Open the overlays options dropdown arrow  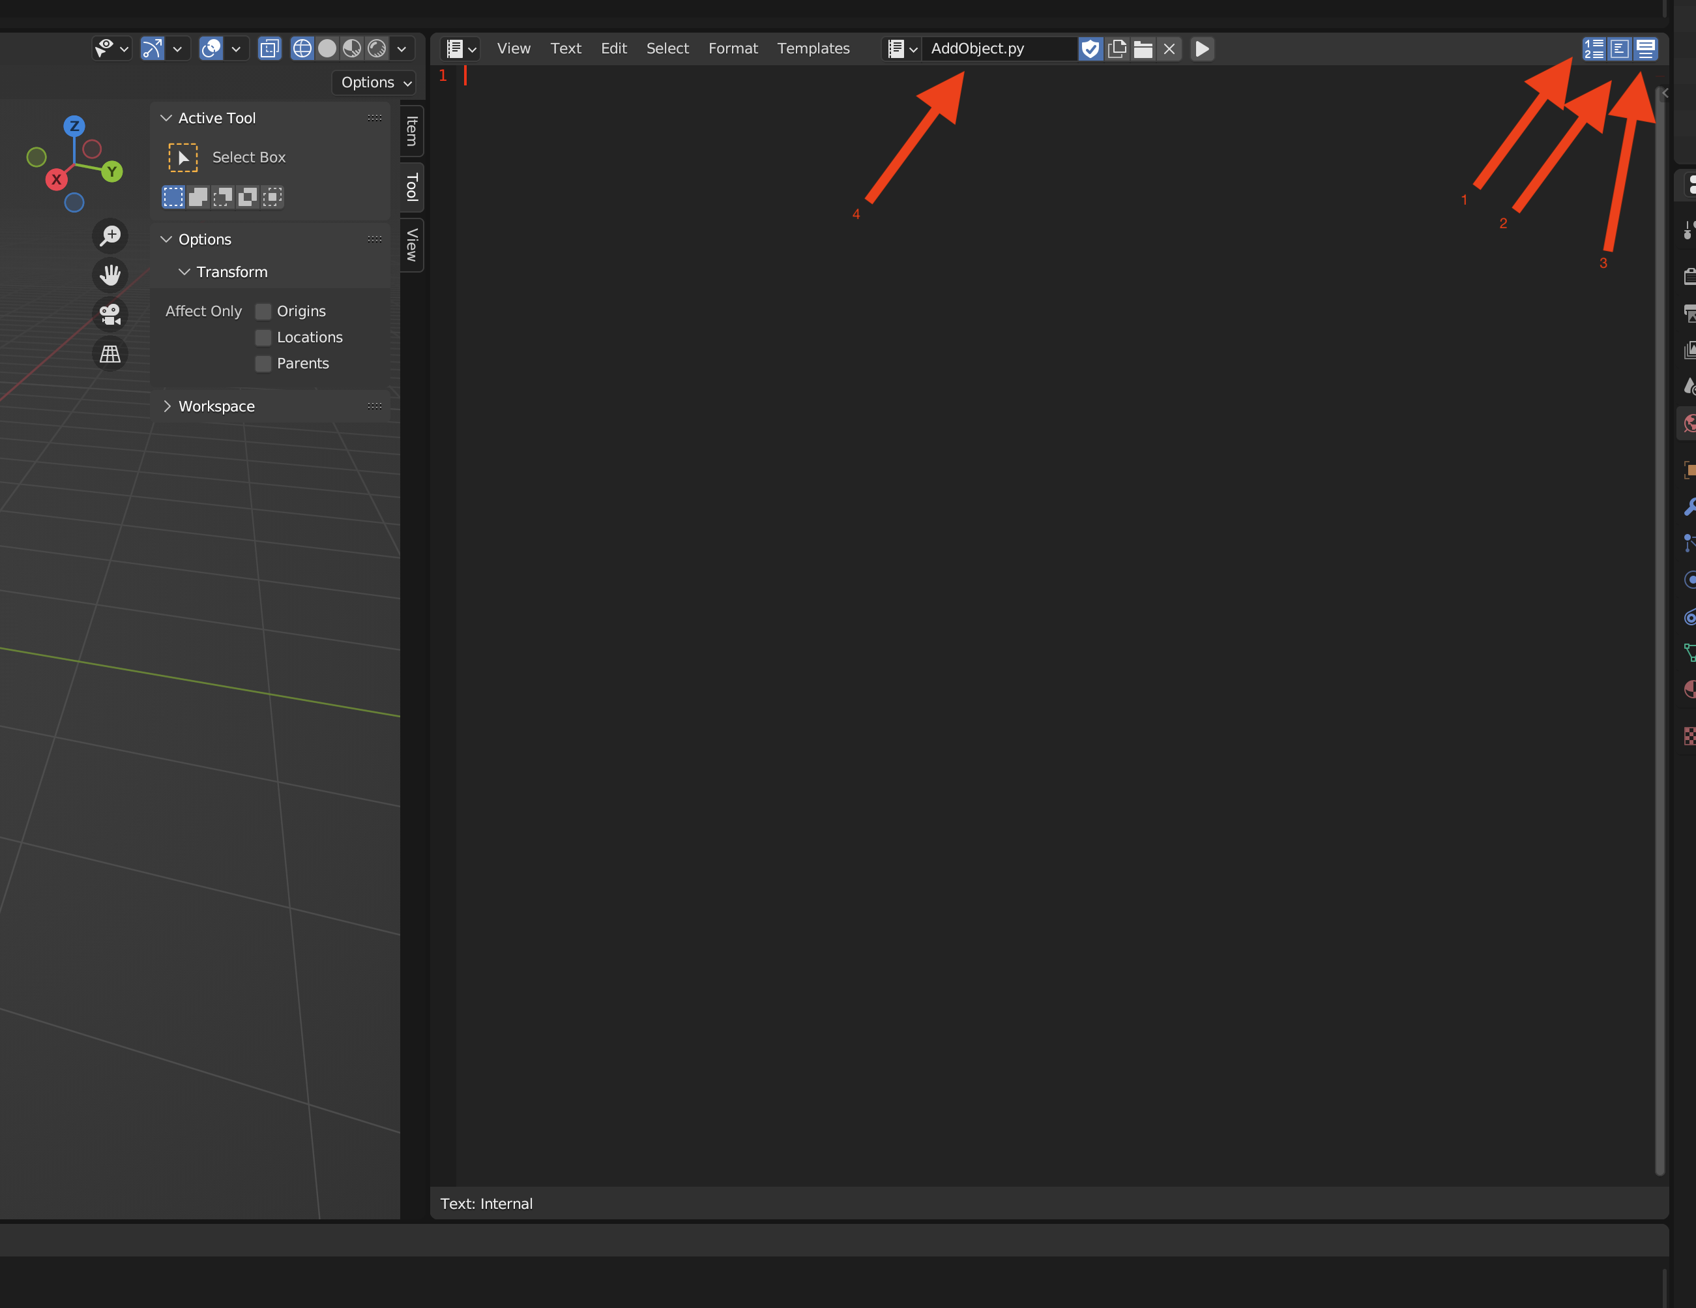pyautogui.click(x=236, y=49)
